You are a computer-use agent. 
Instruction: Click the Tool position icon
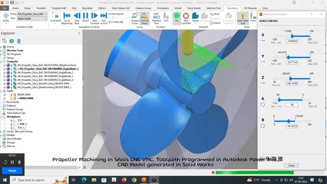click(x=166, y=17)
